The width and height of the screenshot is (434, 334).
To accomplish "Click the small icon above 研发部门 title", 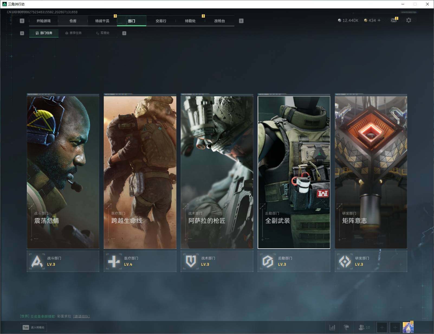I will pyautogui.click(x=339, y=206).
